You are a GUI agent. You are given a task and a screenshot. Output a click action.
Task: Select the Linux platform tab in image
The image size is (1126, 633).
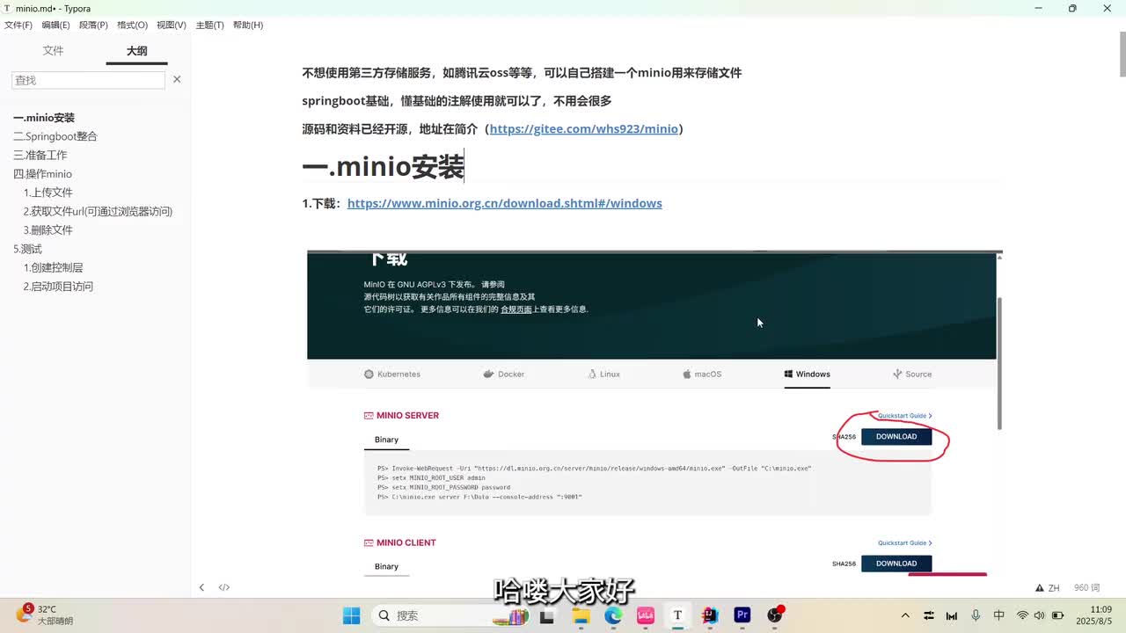tap(604, 374)
